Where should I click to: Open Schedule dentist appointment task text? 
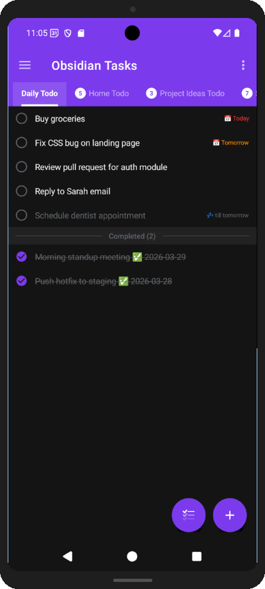click(x=90, y=216)
